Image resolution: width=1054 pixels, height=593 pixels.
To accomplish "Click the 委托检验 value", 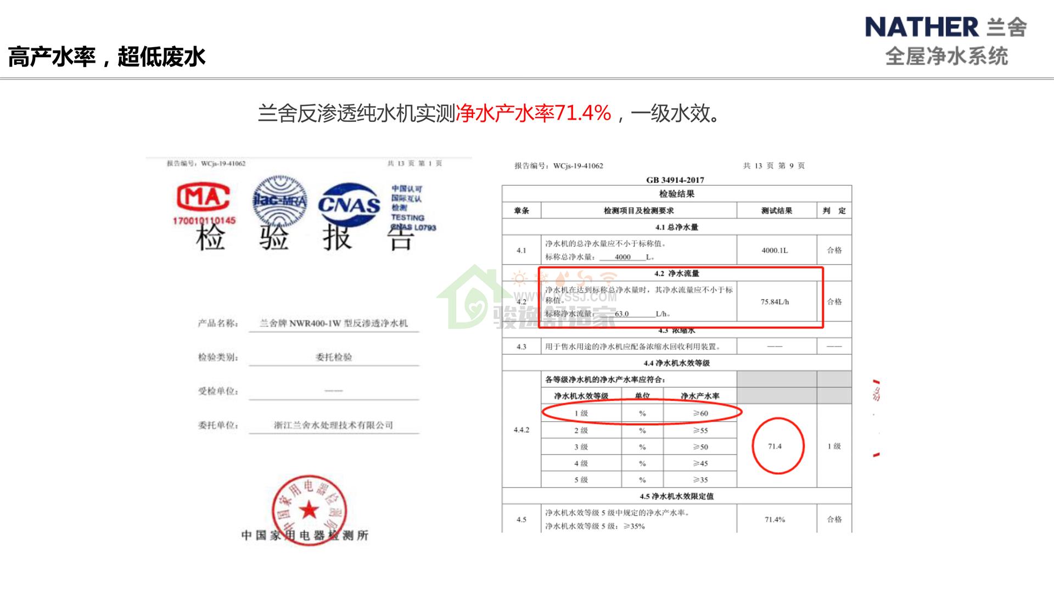I will point(334,357).
